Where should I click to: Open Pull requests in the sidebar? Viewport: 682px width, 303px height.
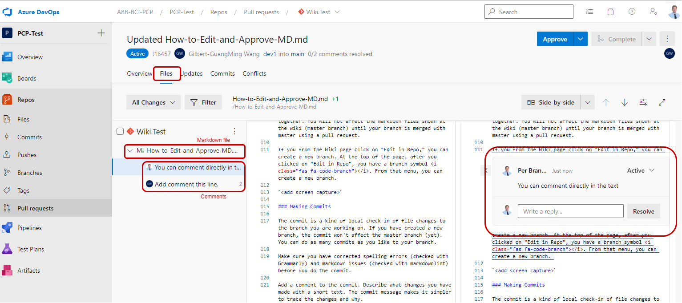pos(56,208)
